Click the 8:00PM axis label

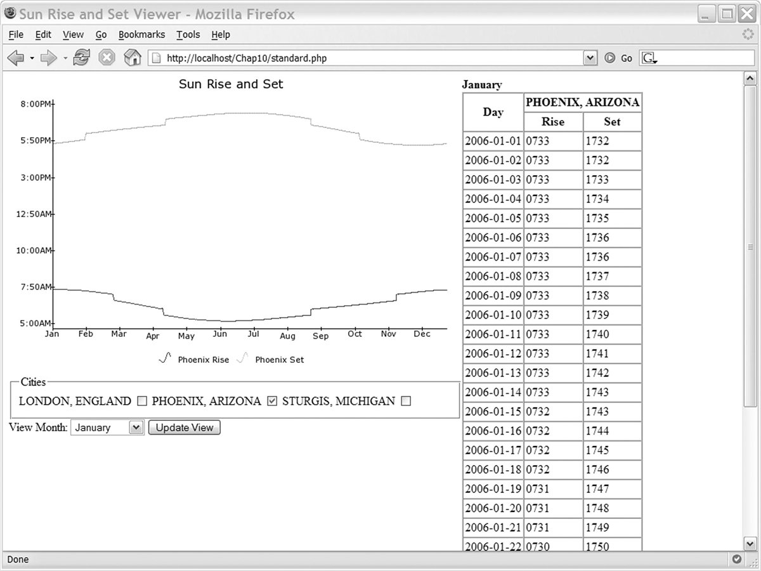click(x=36, y=103)
